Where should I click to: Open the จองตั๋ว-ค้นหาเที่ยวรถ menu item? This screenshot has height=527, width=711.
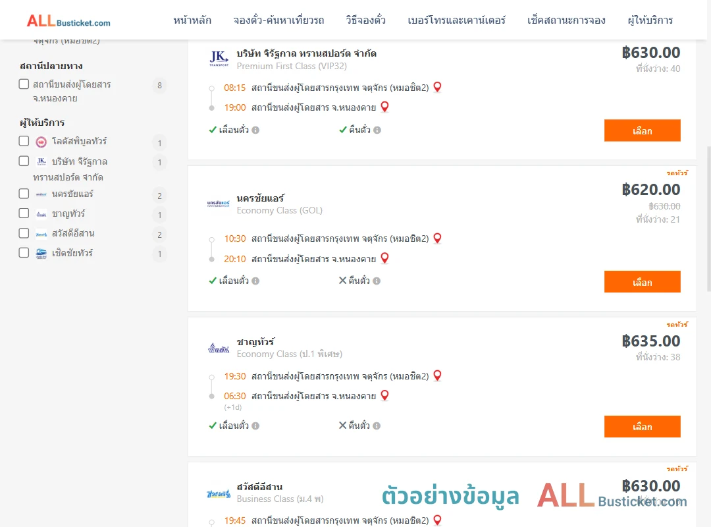click(x=279, y=20)
